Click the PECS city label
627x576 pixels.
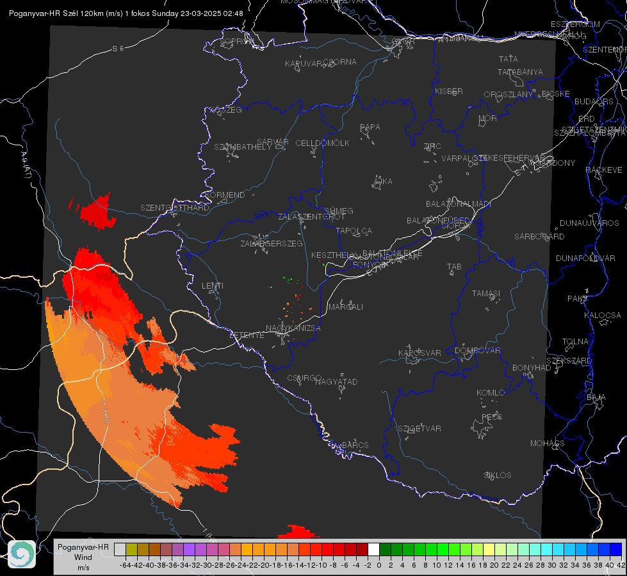coord(491,417)
